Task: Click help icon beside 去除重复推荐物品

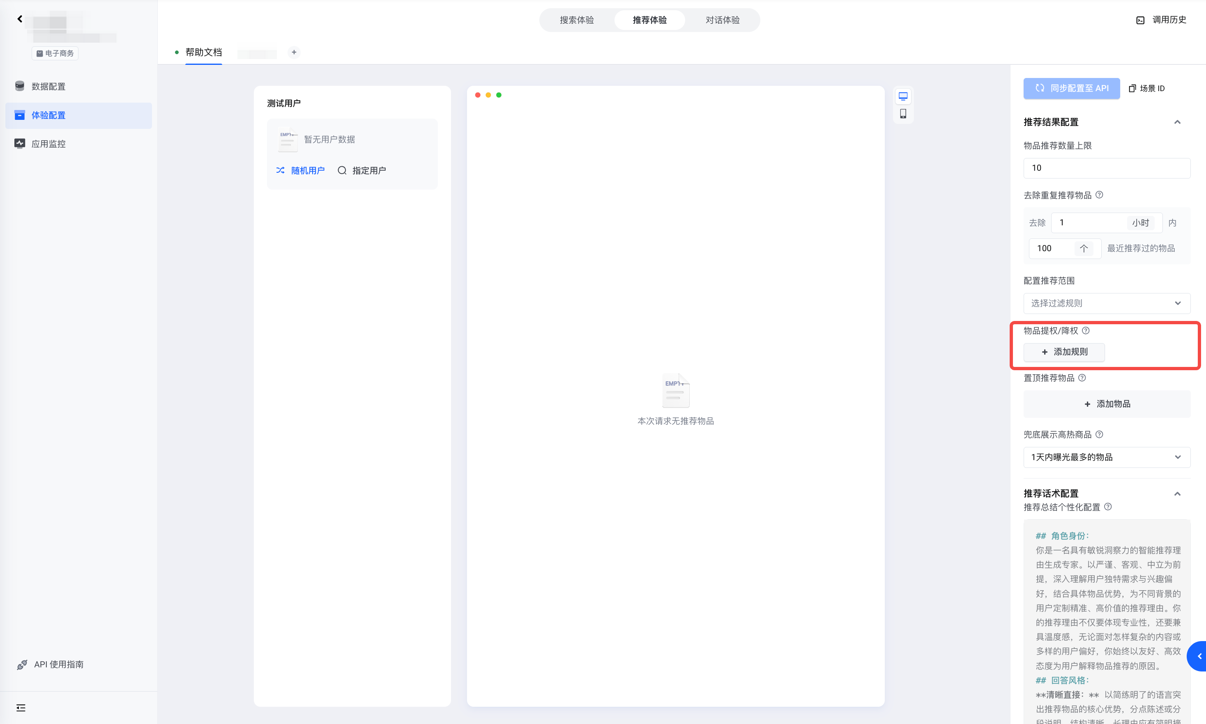Action: click(x=1099, y=195)
